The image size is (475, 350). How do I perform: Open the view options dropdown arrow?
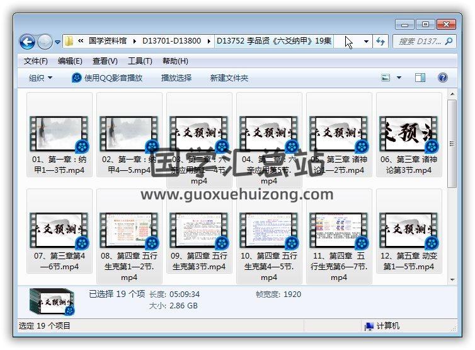coord(399,78)
